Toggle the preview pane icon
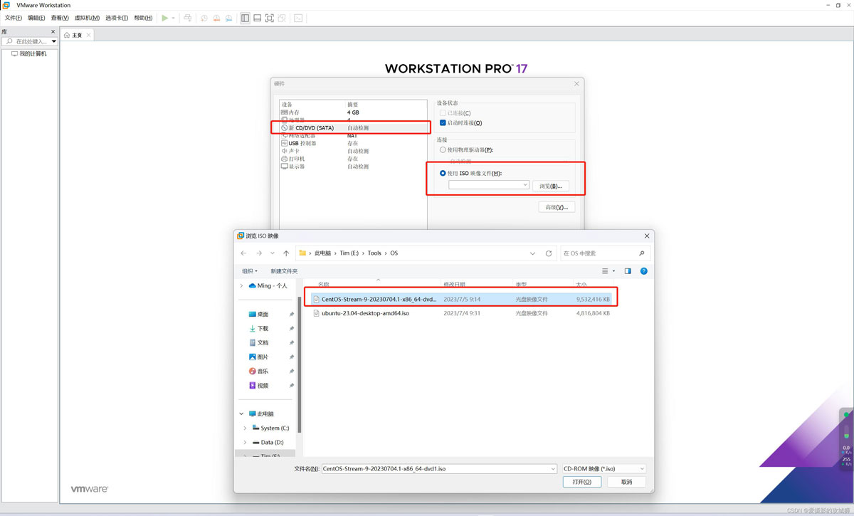The height and width of the screenshot is (516, 854). click(628, 271)
